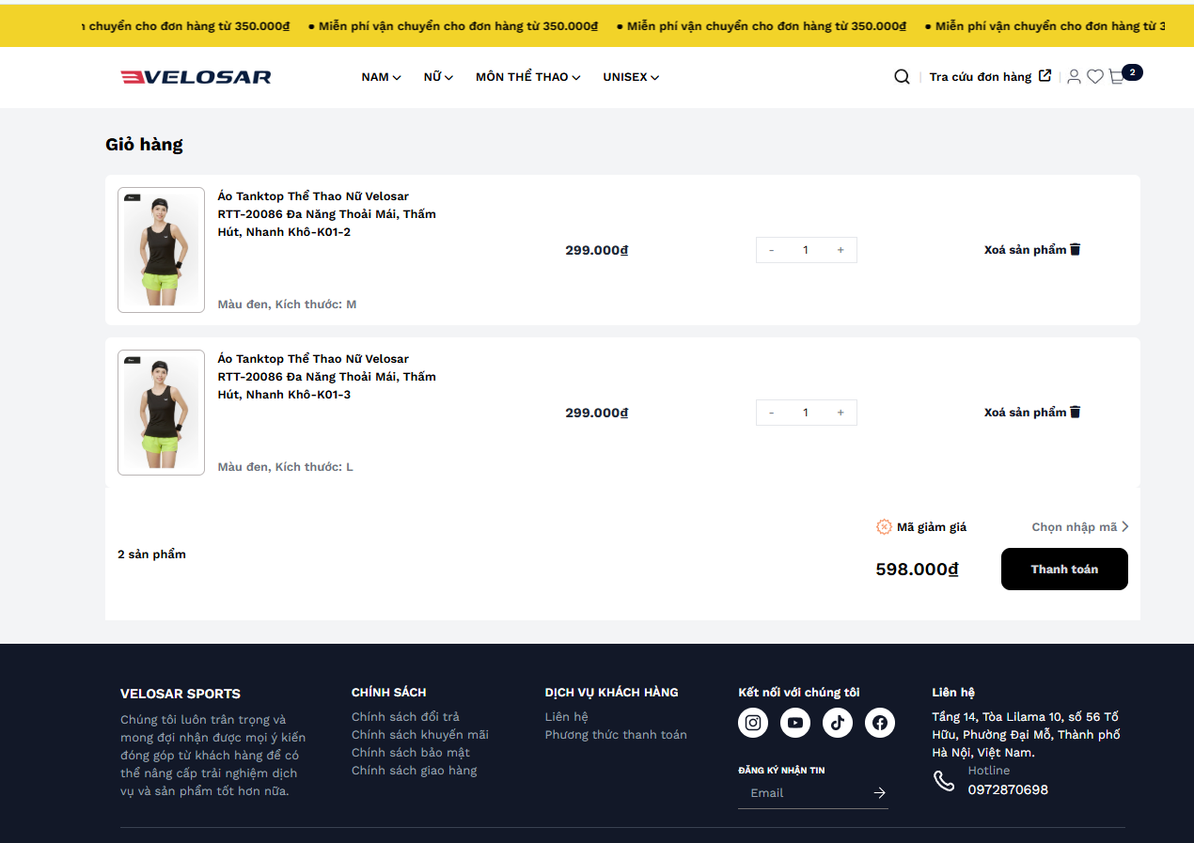The image size is (1194, 843).
Task: Open Velosar Instagram page
Action: [753, 723]
